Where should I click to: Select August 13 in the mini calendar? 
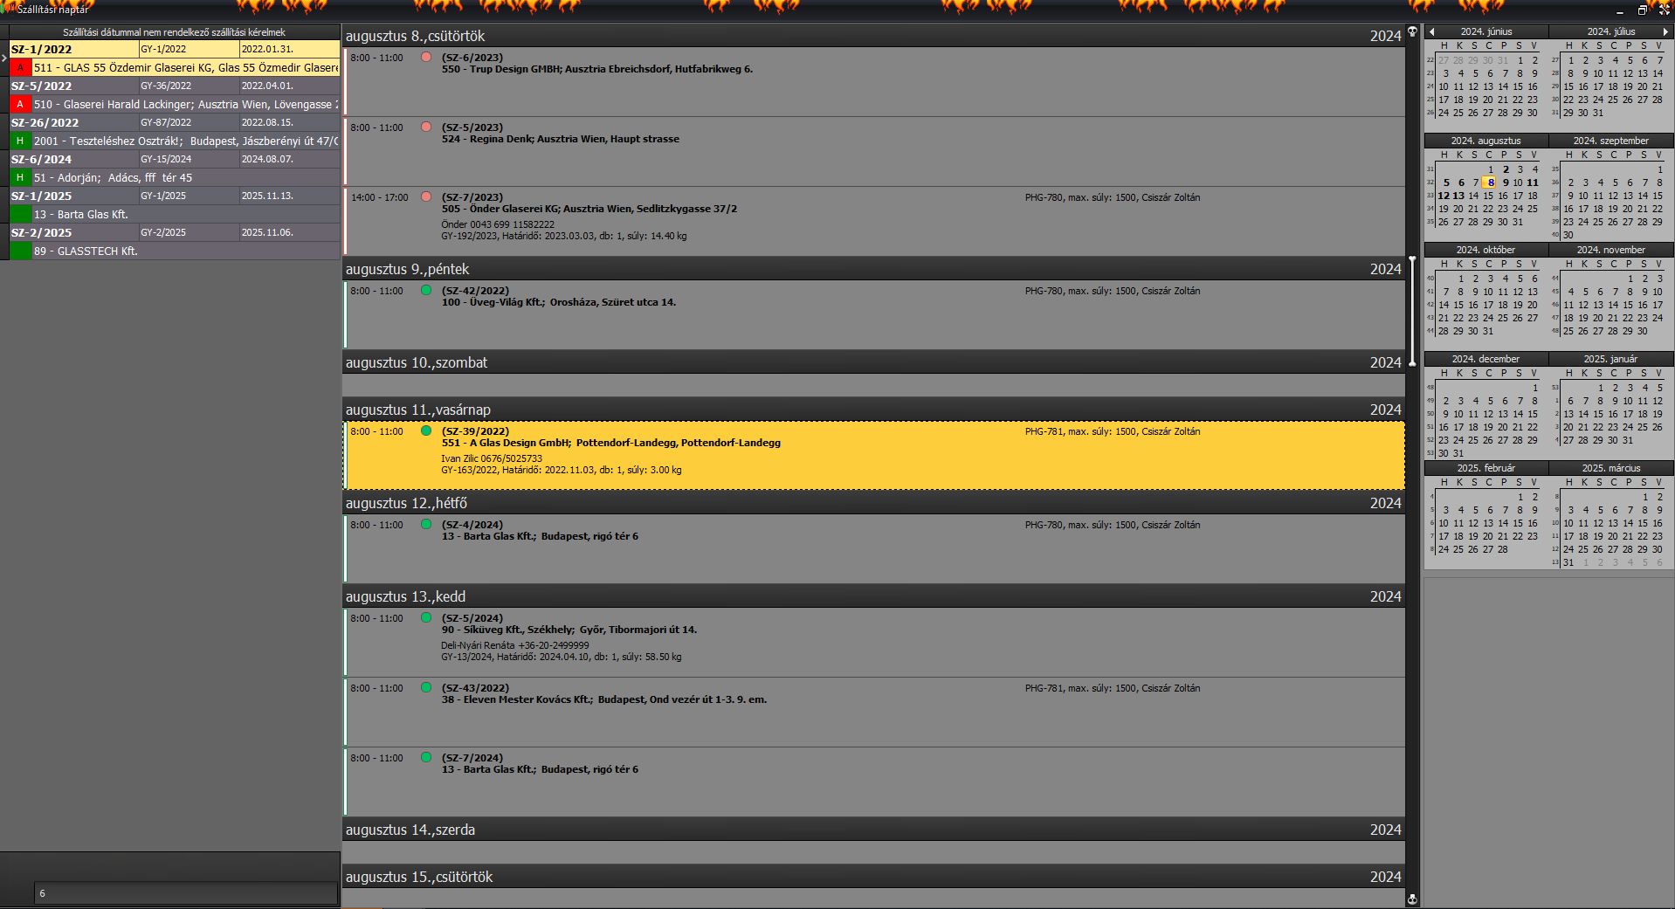[1458, 196]
